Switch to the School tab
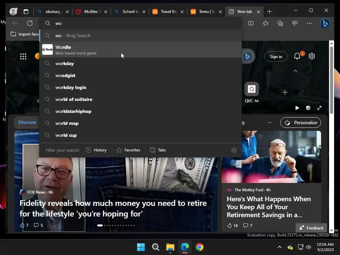This screenshot has width=340, height=255. 127,12
